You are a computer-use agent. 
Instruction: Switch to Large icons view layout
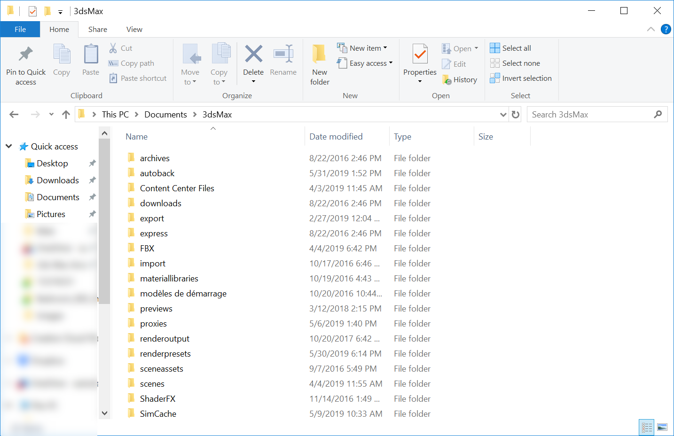click(662, 427)
